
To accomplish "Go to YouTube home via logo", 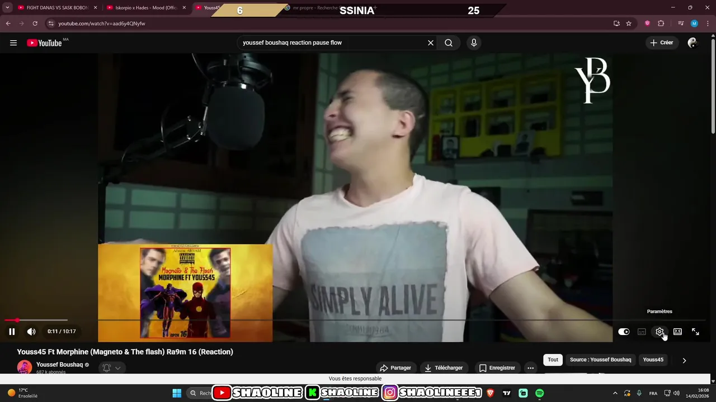I will pyautogui.click(x=44, y=43).
